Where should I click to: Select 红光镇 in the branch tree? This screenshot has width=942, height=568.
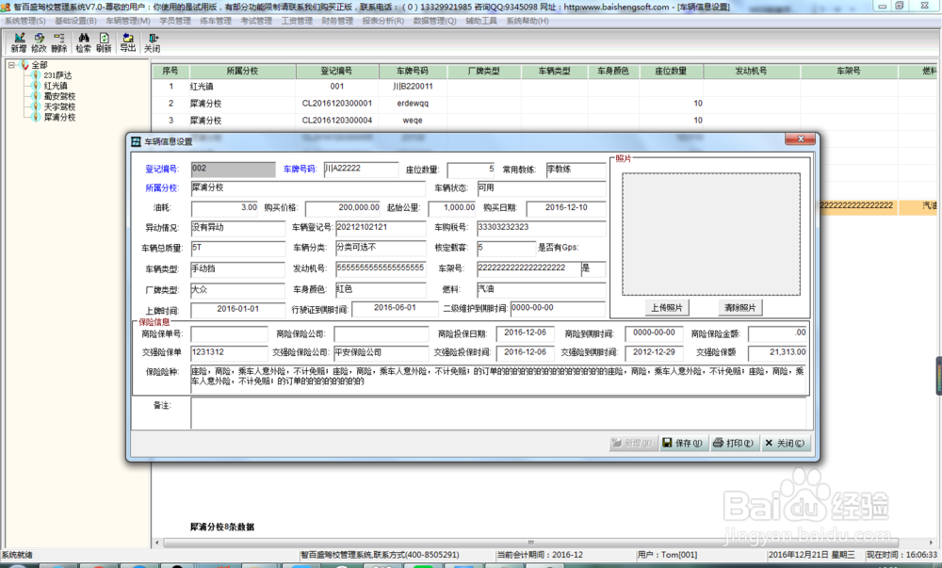coord(56,86)
